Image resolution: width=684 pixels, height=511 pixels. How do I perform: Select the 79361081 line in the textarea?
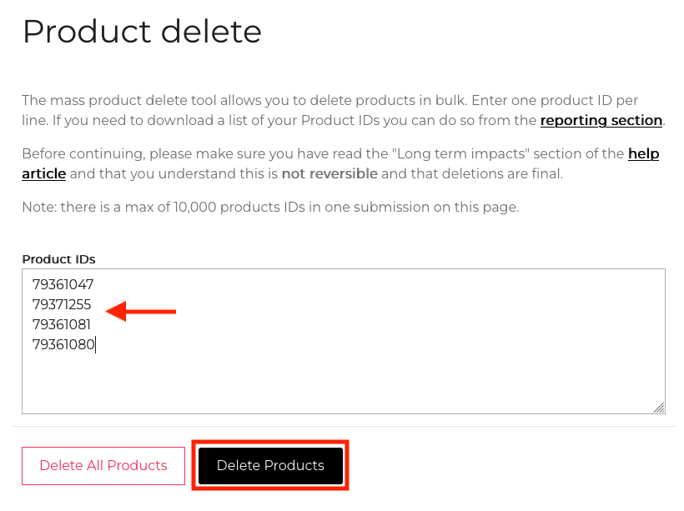[62, 325]
